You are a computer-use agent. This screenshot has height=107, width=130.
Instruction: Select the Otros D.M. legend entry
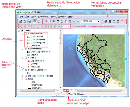coord(36,46)
